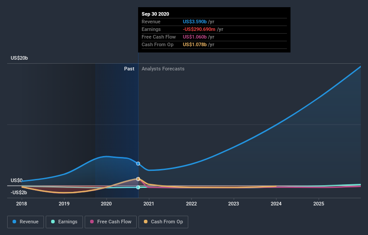Toggle the Revenue legend button
This screenshot has height=235, width=368.
click(x=26, y=222)
